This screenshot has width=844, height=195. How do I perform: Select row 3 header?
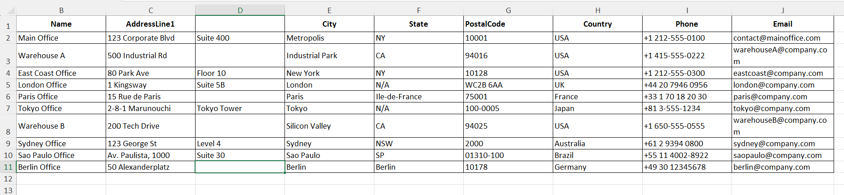(x=8, y=56)
